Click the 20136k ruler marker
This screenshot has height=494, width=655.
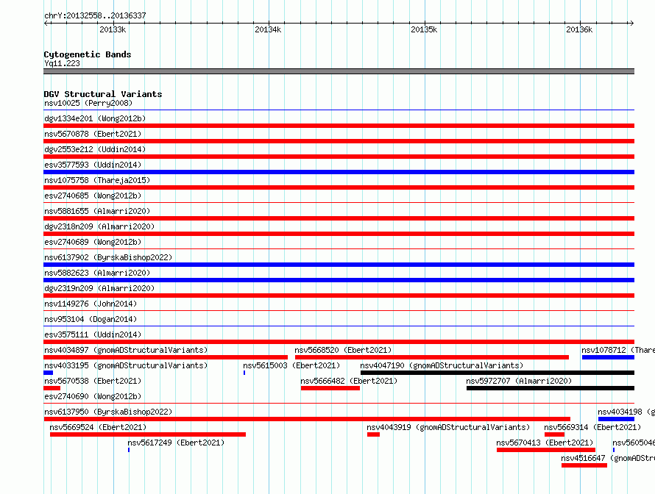coord(579,29)
